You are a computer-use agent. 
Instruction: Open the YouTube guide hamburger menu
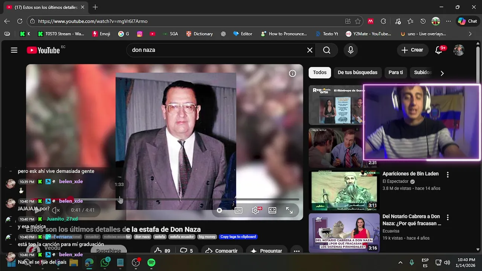coord(14,50)
